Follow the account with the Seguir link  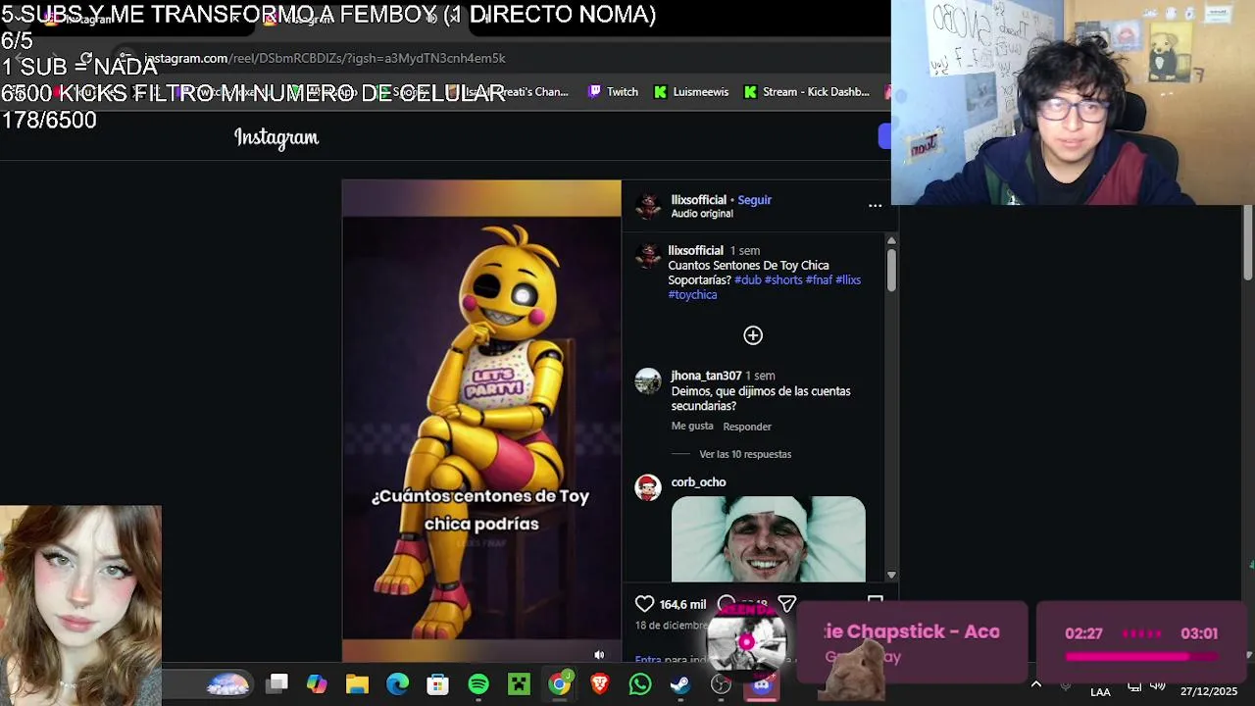tap(754, 200)
